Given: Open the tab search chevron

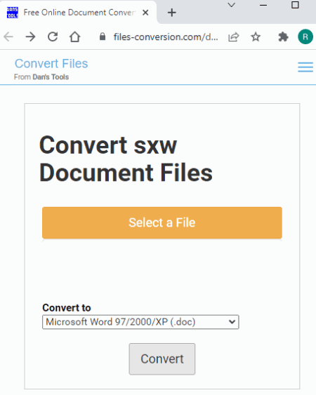Looking at the screenshot, I should pyautogui.click(x=231, y=5).
